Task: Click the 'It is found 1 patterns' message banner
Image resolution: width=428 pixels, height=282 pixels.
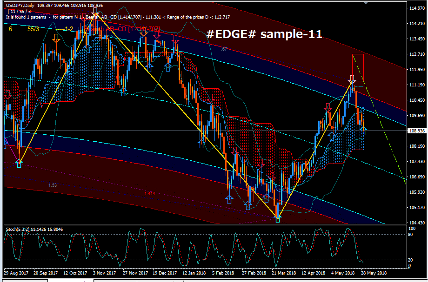Action: pos(70,17)
